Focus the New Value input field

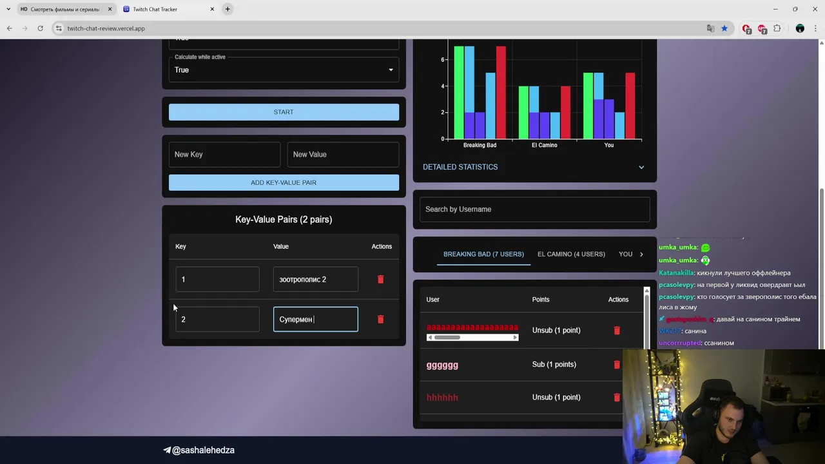[x=343, y=155]
